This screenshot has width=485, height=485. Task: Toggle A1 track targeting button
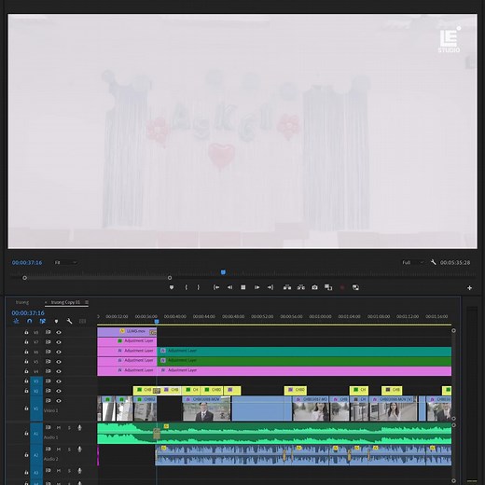click(36, 434)
